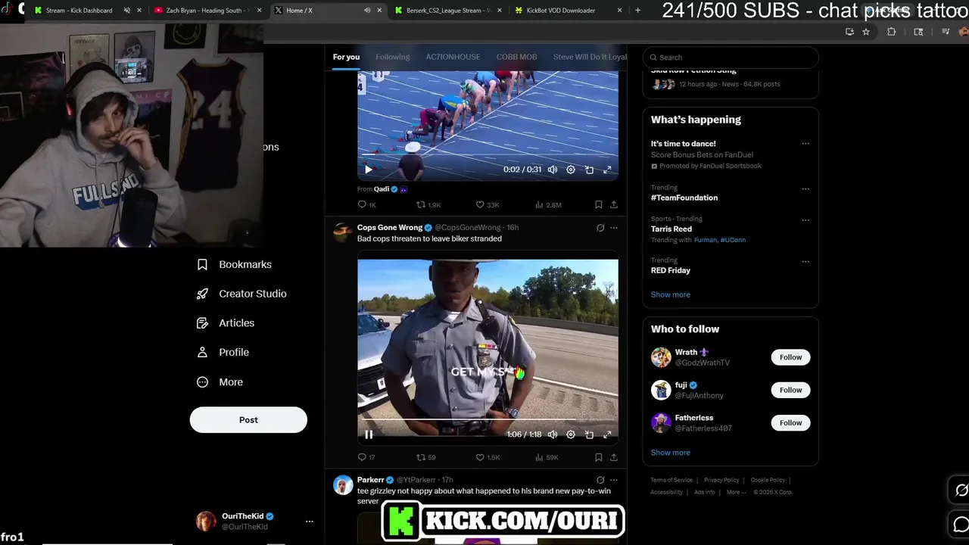Open Grok icon on Cops Gone Wrong post
969x545 pixels.
(x=600, y=228)
